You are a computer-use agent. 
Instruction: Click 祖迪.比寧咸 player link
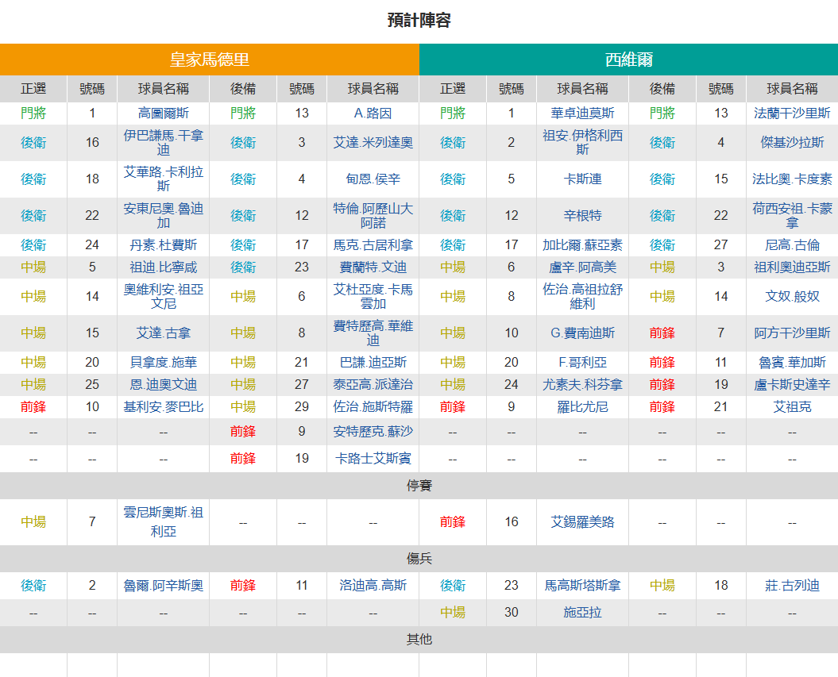pyautogui.click(x=163, y=267)
